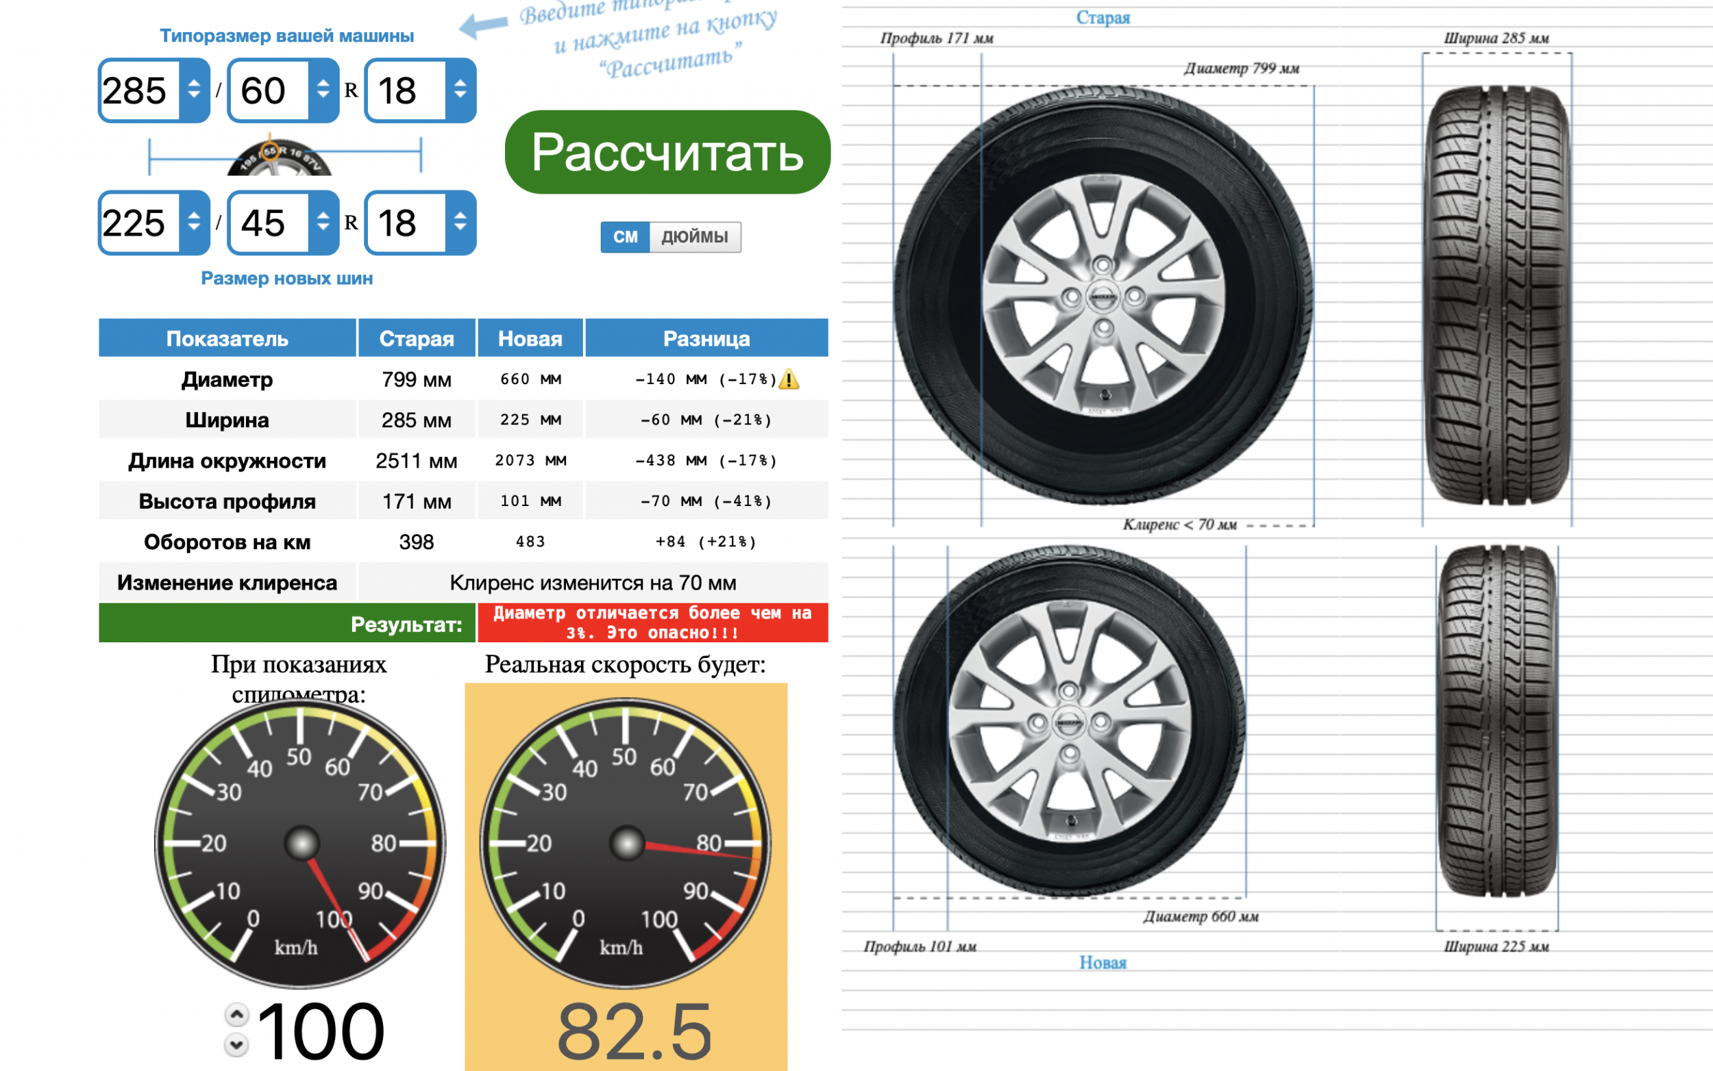Click the new tire side view image

click(1069, 721)
